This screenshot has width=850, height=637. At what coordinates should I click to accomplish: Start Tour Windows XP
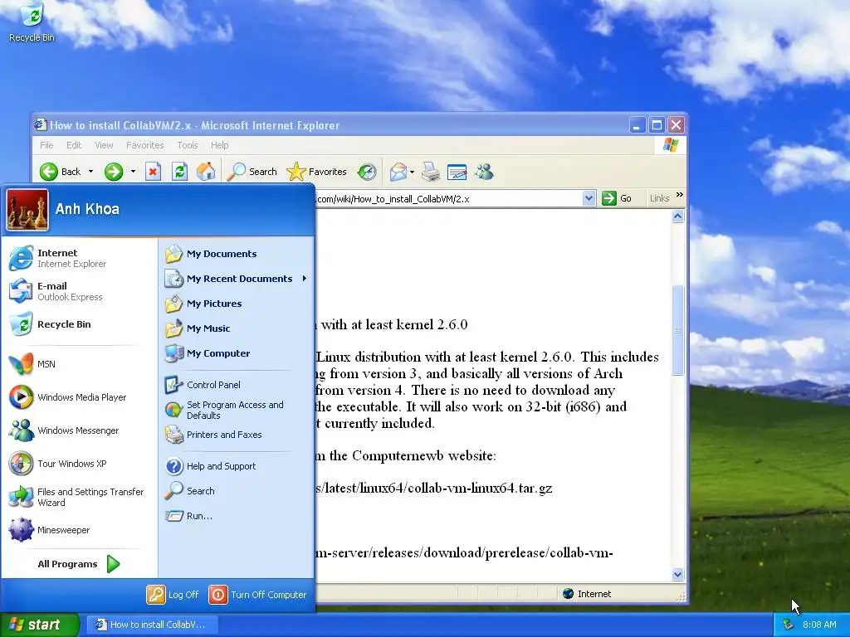tap(79, 464)
